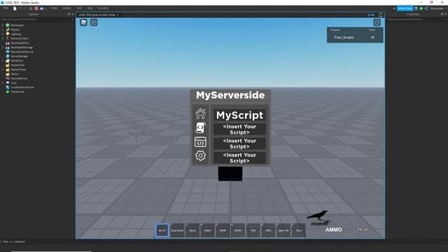Open the chat bubble icon in viewport

tap(94, 22)
